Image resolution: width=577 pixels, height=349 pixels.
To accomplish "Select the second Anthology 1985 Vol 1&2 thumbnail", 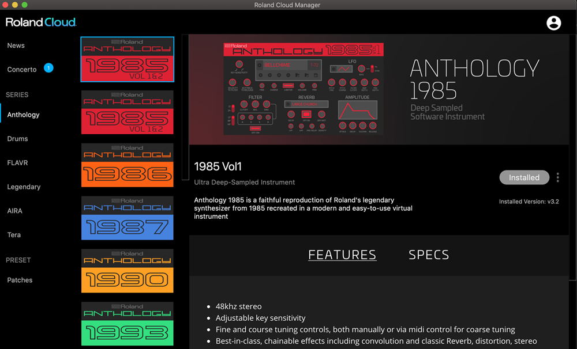I will click(128, 112).
